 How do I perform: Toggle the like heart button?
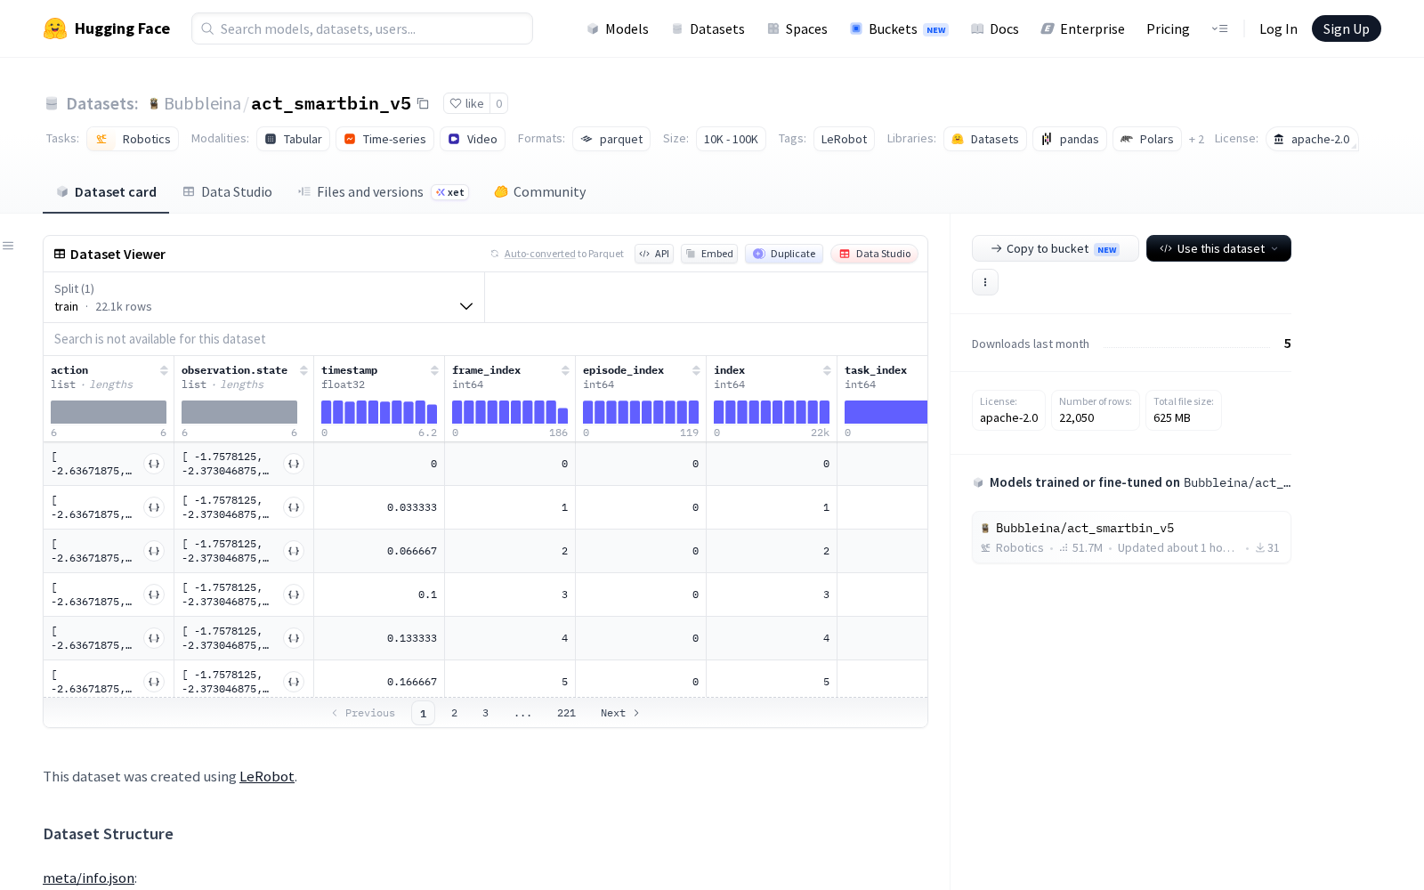pos(467,103)
